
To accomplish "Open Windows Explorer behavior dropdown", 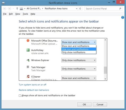I will pyautogui.click(x=79, y=60).
